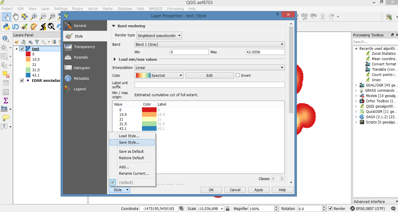Switch to the Transparency tab

[85, 47]
